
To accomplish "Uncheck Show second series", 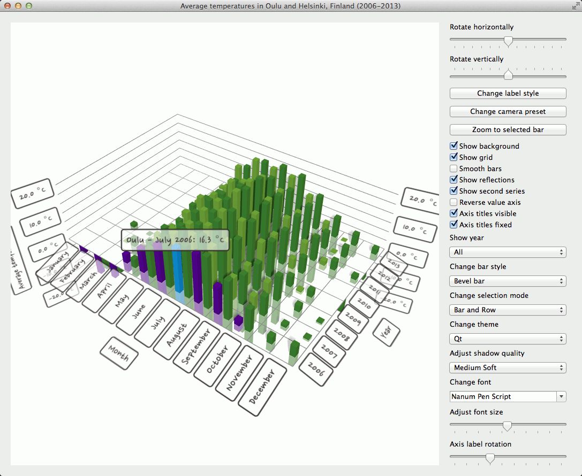I will (x=453, y=191).
